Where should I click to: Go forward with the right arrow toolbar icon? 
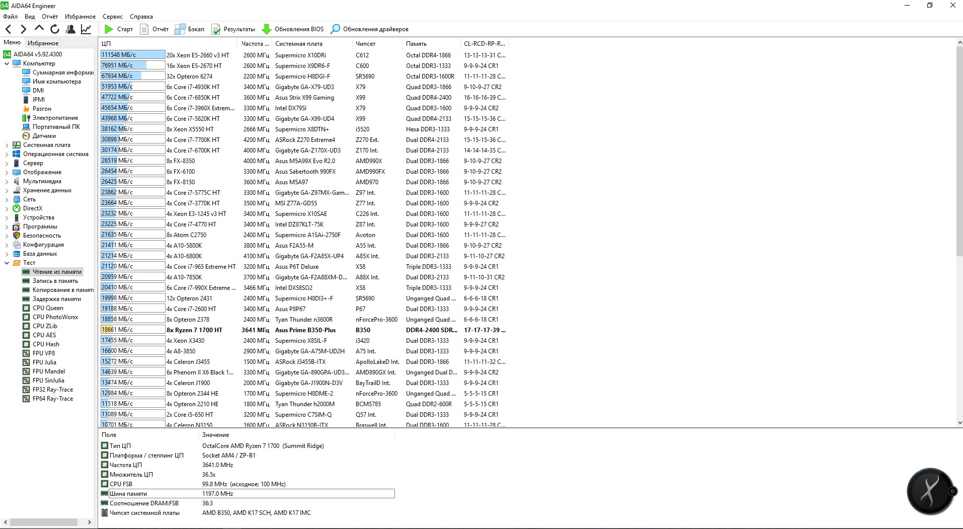click(x=23, y=29)
